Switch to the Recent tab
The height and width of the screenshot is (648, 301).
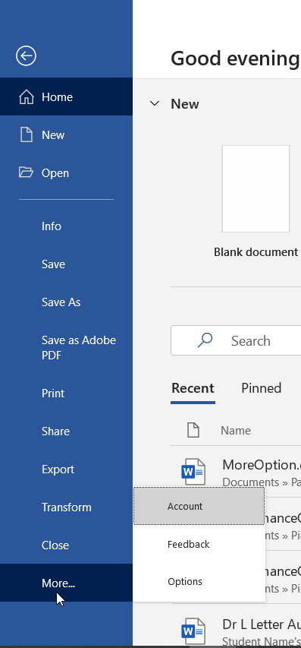[193, 388]
